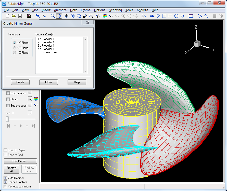Open the Scripting menu
Viewport: 227px width, 191px height.
click(x=115, y=10)
